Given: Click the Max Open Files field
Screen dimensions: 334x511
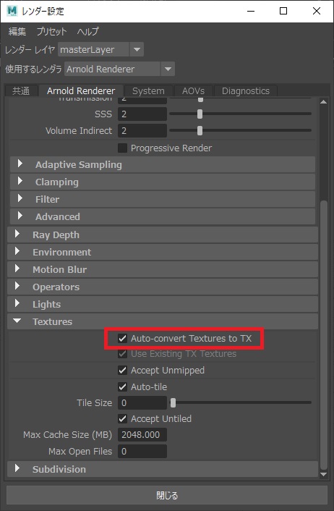Looking at the screenshot, I should point(142,452).
